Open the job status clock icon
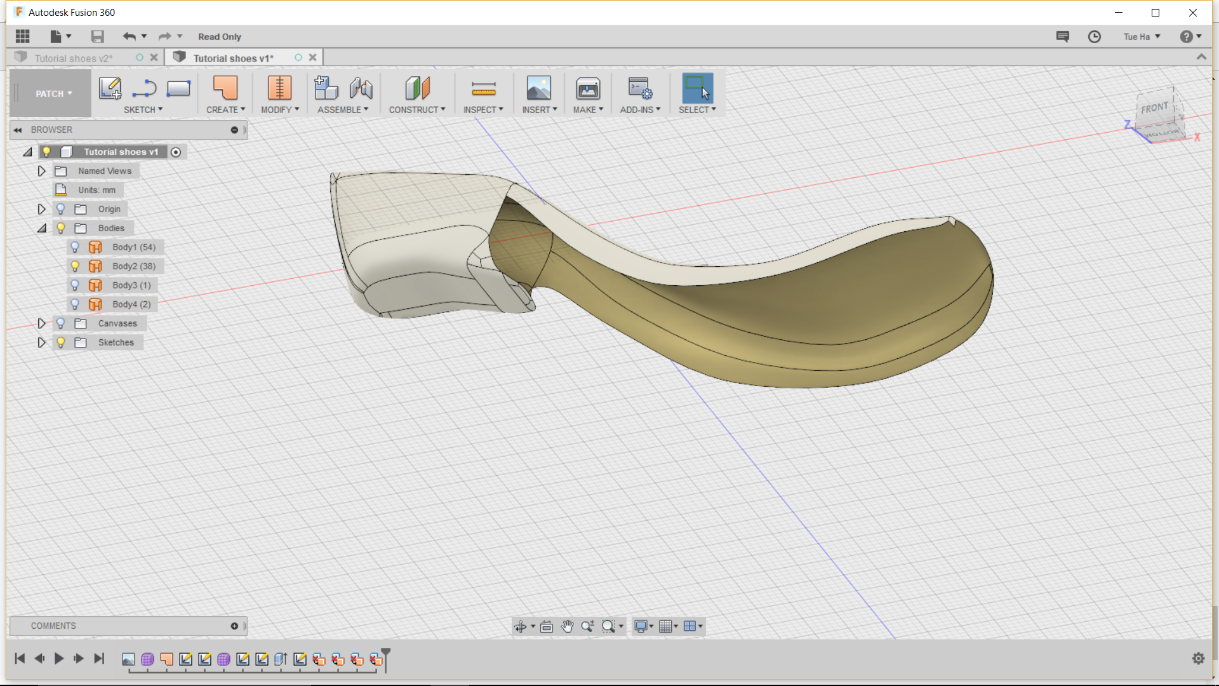The width and height of the screenshot is (1219, 686). 1095,37
